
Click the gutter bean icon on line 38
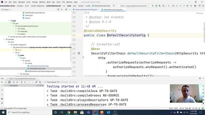pyautogui.click(x=79, y=53)
